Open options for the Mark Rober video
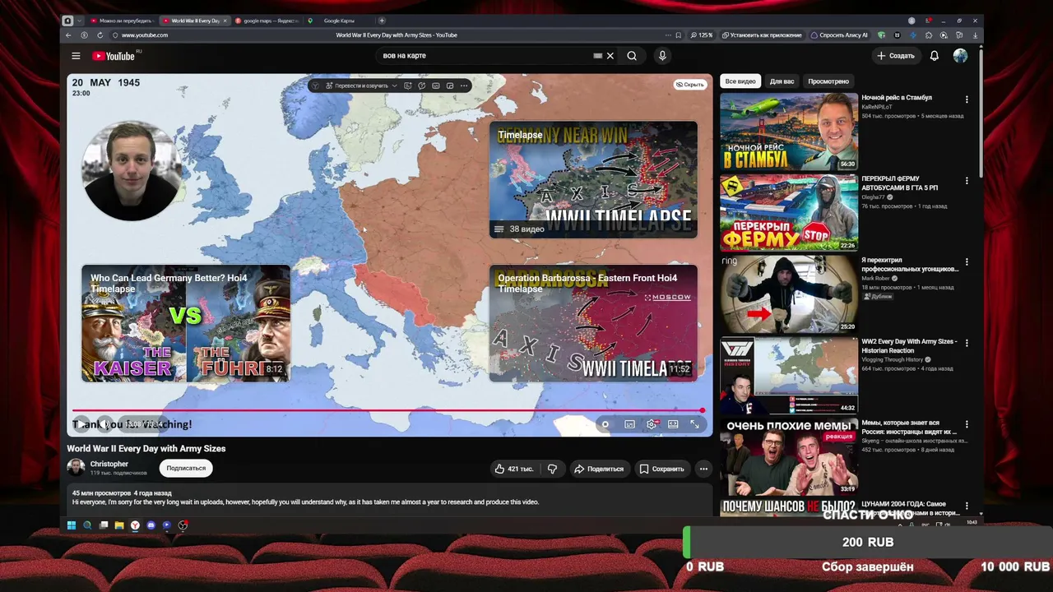 967,262
